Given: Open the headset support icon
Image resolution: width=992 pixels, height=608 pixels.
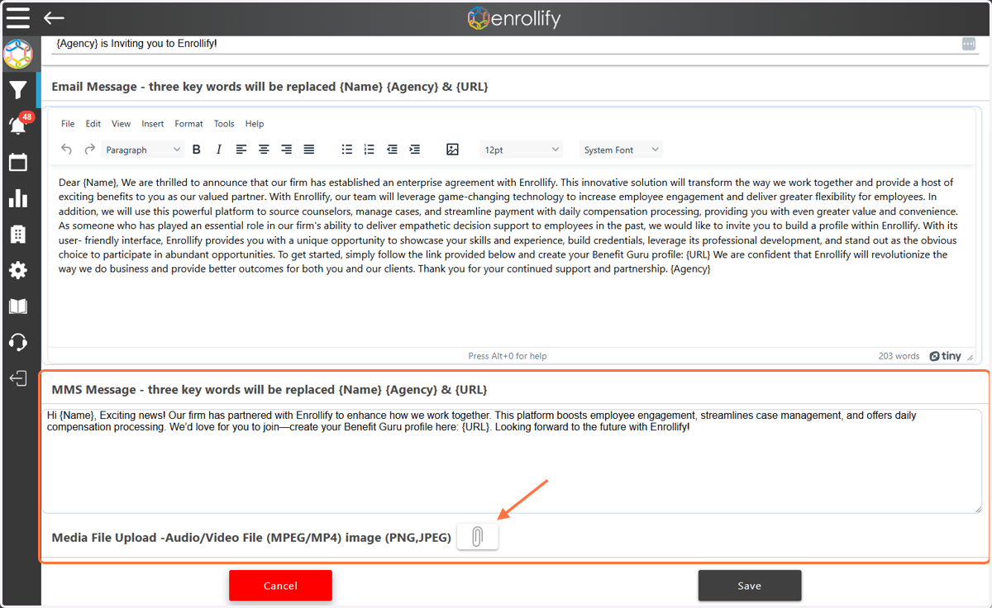Looking at the screenshot, I should point(18,342).
